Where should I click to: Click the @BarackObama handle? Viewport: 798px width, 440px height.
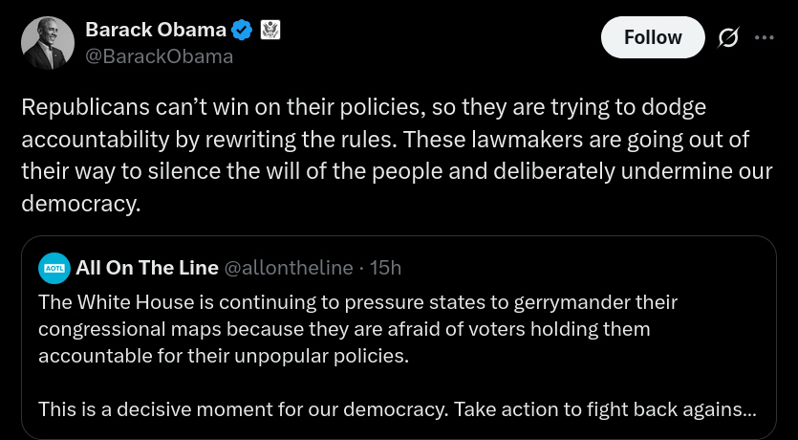point(160,56)
